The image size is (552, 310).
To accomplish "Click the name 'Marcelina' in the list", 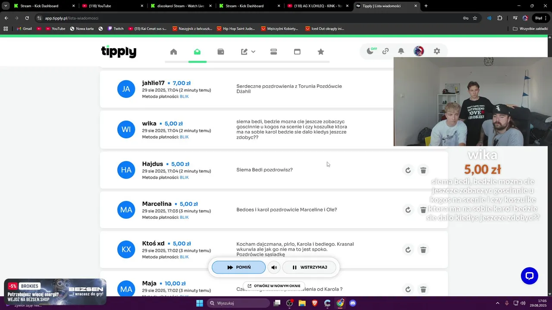I will (x=157, y=204).
